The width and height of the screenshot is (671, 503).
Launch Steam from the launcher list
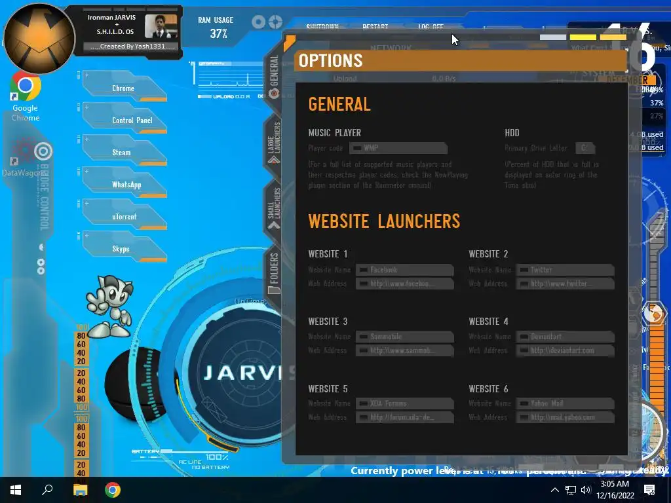coord(124,152)
